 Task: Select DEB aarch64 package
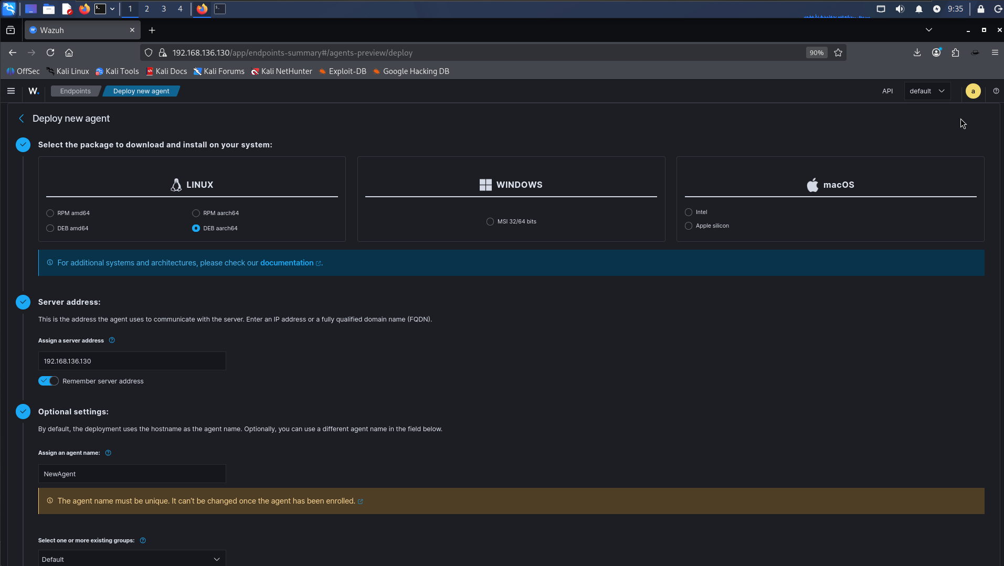(196, 228)
